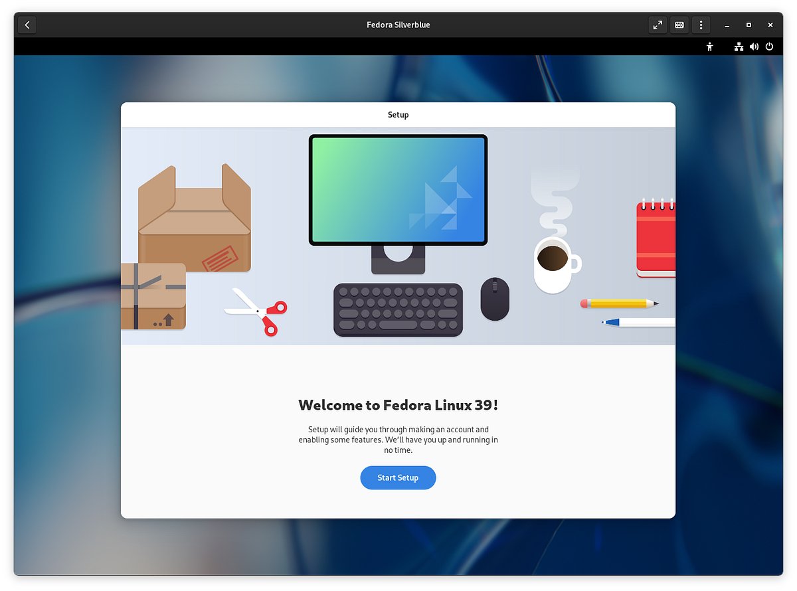The height and width of the screenshot is (591, 797).
Task: Open the keyboard shortcuts menu
Action: [x=679, y=25]
